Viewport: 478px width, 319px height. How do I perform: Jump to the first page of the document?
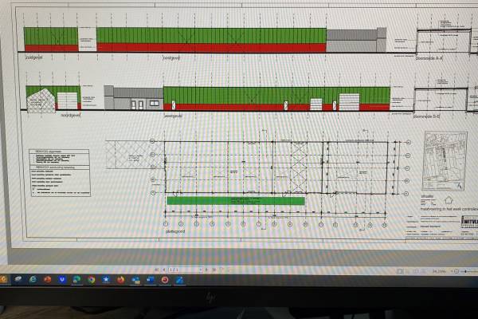(156, 270)
